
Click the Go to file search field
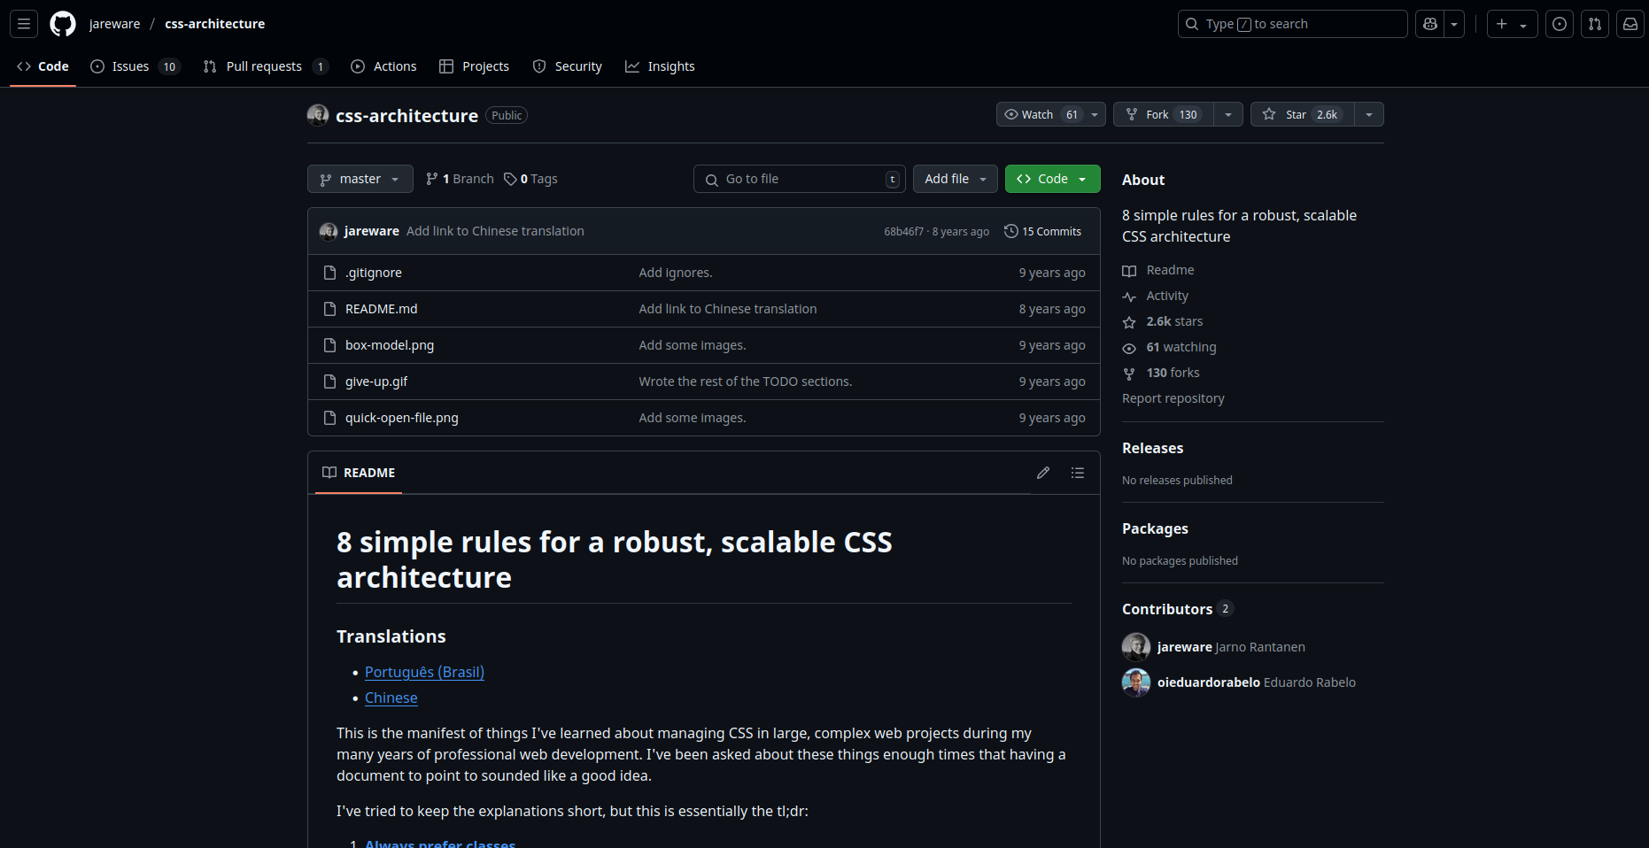pos(798,178)
